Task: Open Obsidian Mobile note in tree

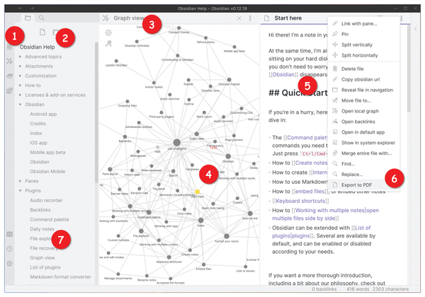Action: (x=47, y=172)
